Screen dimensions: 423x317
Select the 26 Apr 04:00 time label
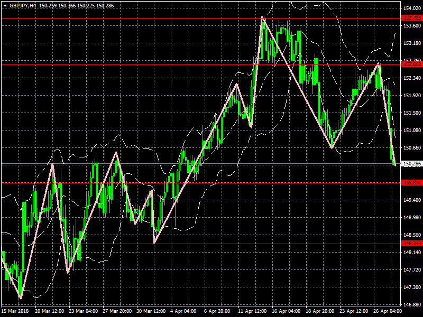[388, 311]
